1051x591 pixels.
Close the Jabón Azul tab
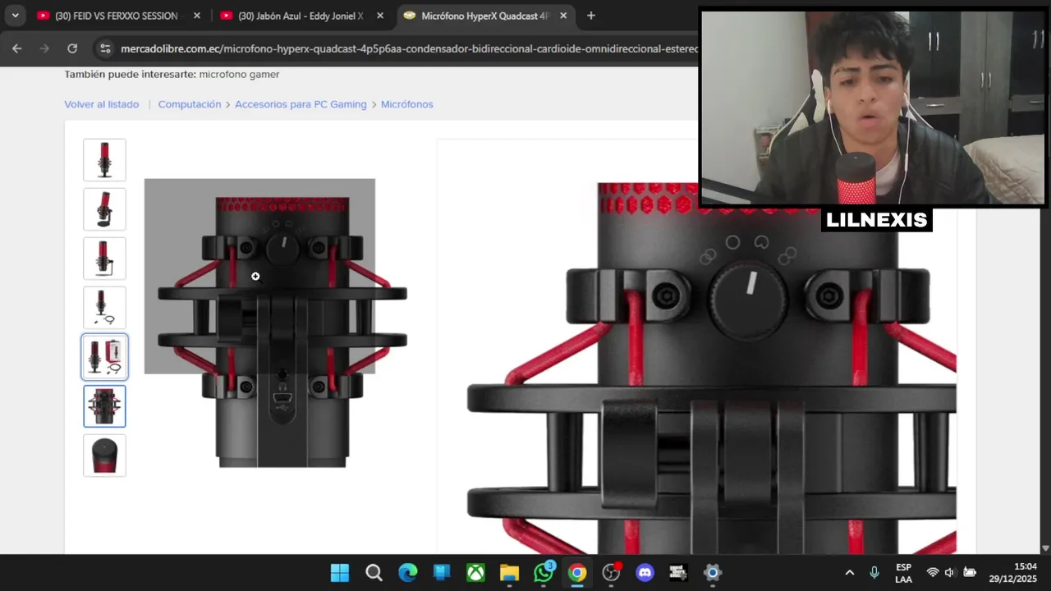click(x=379, y=16)
